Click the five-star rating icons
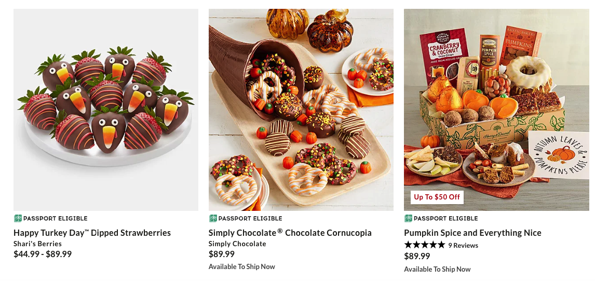The width and height of the screenshot is (595, 281). pyautogui.click(x=425, y=245)
